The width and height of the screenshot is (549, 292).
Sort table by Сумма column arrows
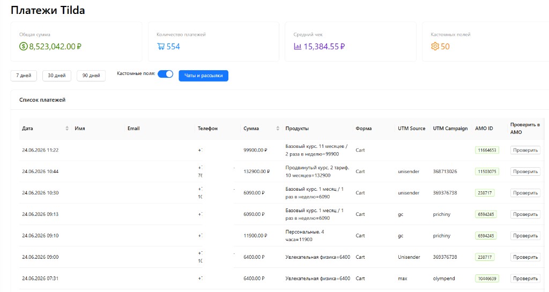278,129
